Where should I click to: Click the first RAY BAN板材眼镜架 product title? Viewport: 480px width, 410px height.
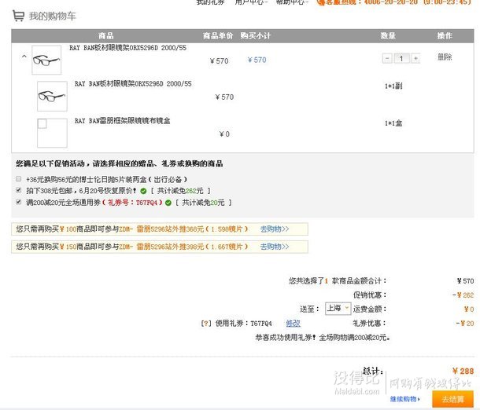127,48
